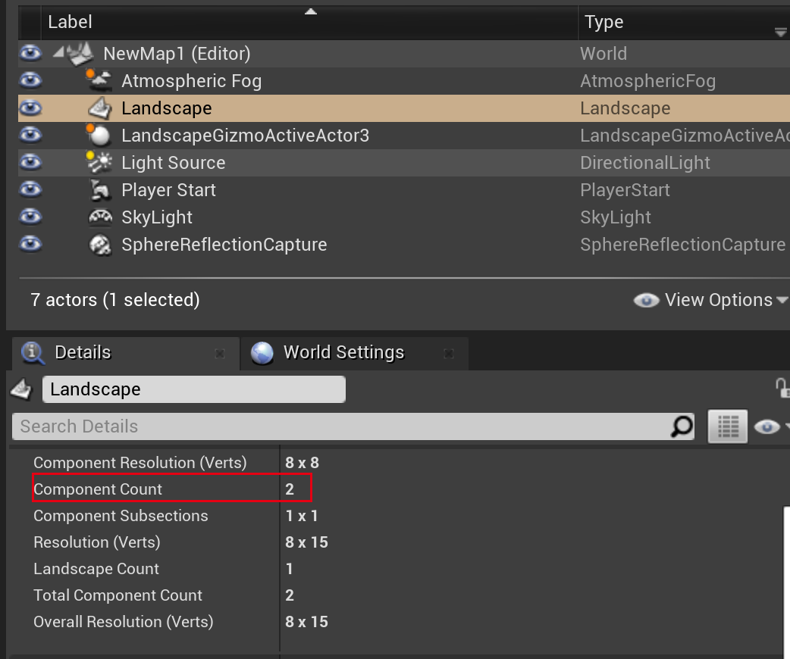Select the Player Start actor
Image resolution: width=790 pixels, height=659 pixels.
(404, 190)
